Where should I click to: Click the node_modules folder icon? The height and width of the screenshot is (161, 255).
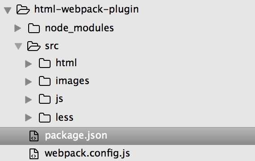34,28
